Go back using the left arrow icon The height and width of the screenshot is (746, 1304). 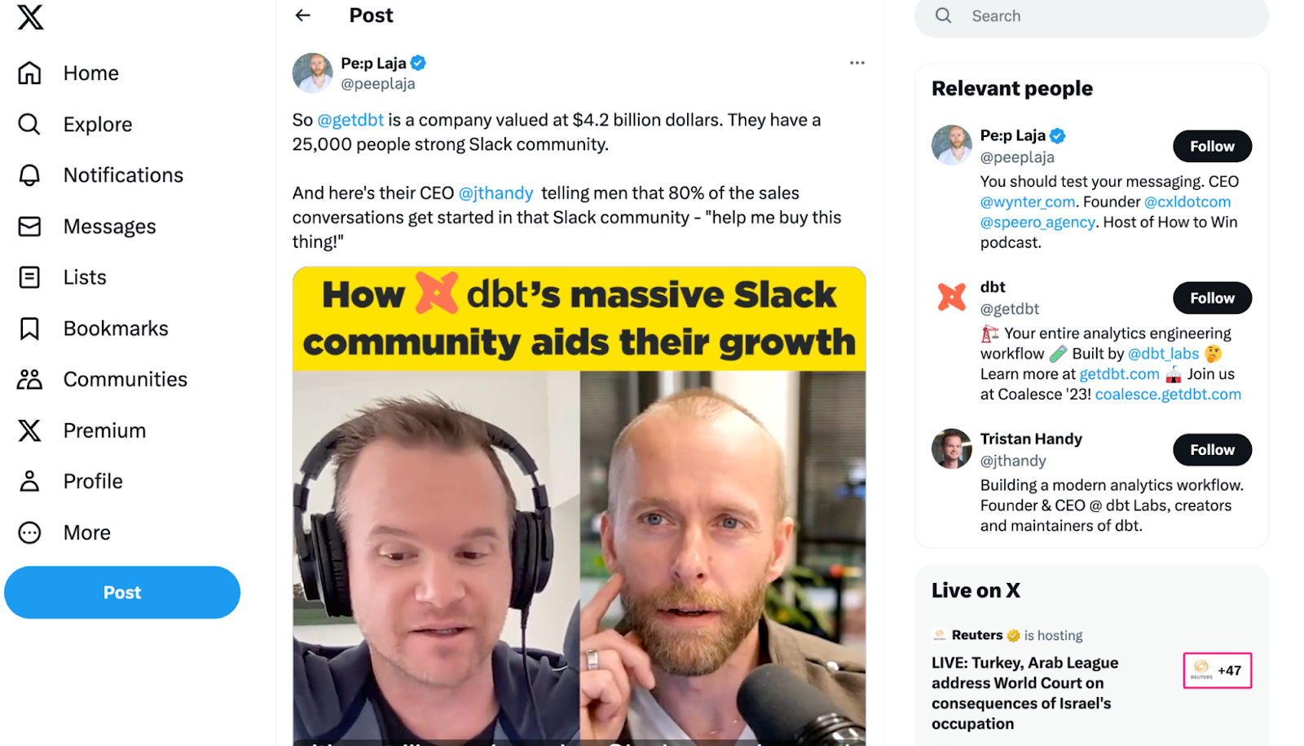pos(303,15)
